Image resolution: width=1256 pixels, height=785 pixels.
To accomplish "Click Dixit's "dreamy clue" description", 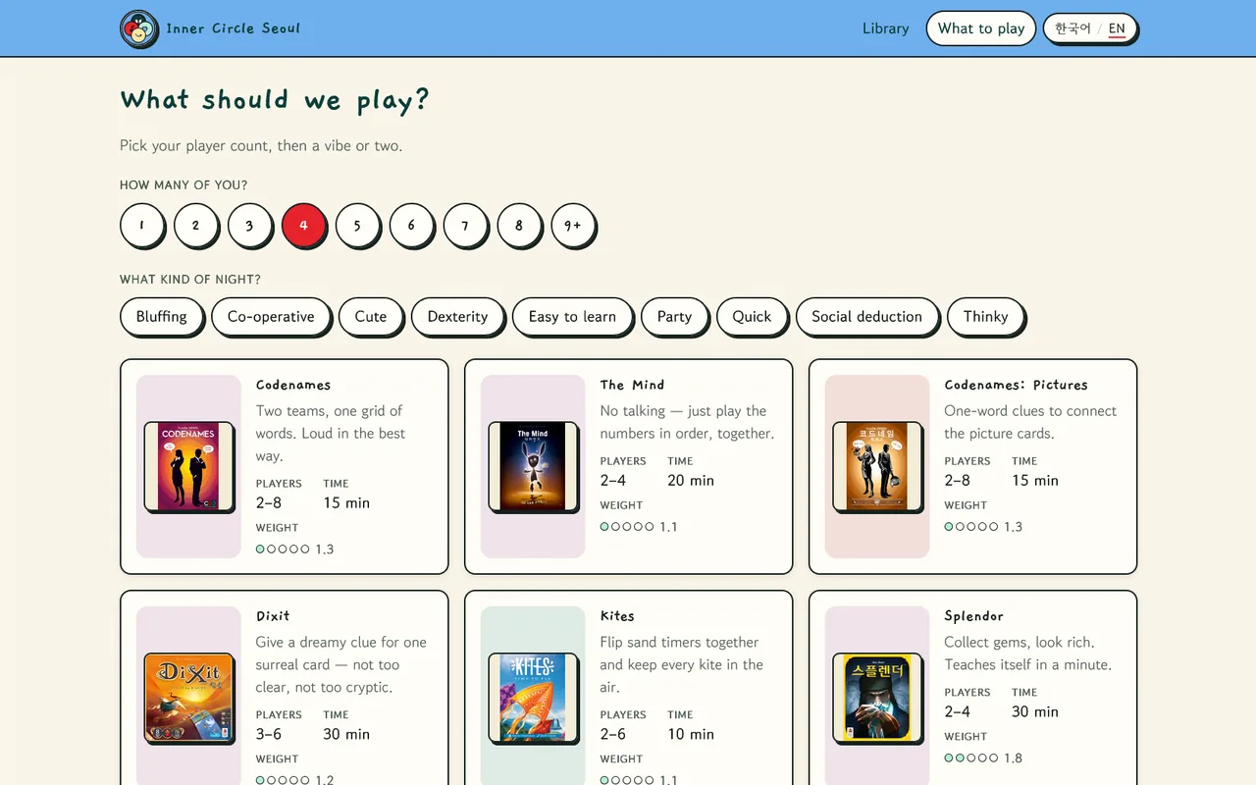I will (x=341, y=665).
